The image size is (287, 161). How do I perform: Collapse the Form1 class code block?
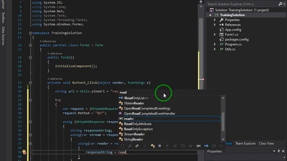click(30, 45)
